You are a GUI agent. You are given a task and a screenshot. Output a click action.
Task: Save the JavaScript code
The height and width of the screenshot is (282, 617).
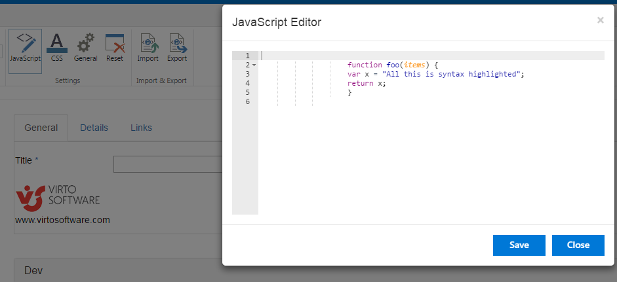click(519, 245)
